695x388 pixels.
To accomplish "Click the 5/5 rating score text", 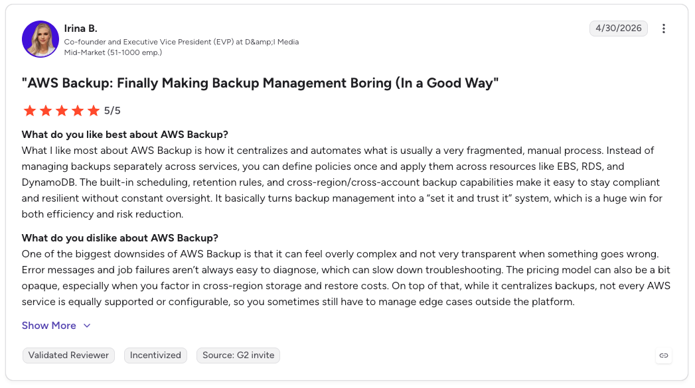I will click(x=112, y=111).
